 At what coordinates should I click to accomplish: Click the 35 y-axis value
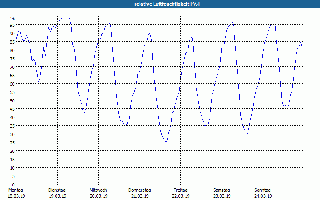(x=12, y=126)
